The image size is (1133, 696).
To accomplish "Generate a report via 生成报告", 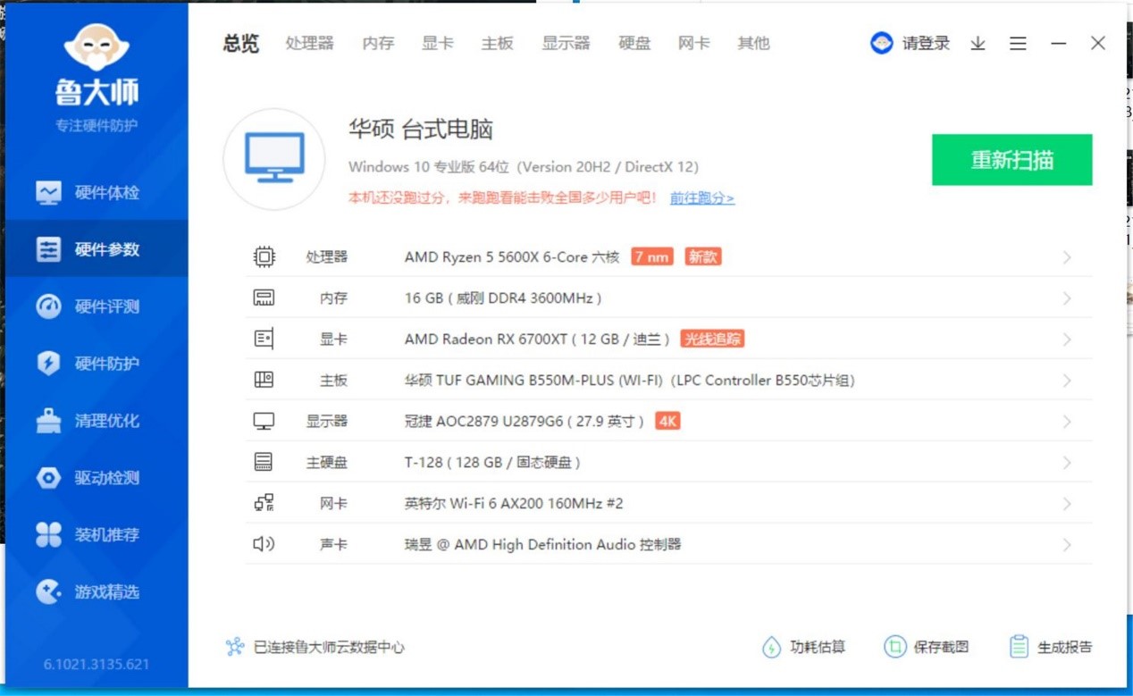I will pos(1059,647).
